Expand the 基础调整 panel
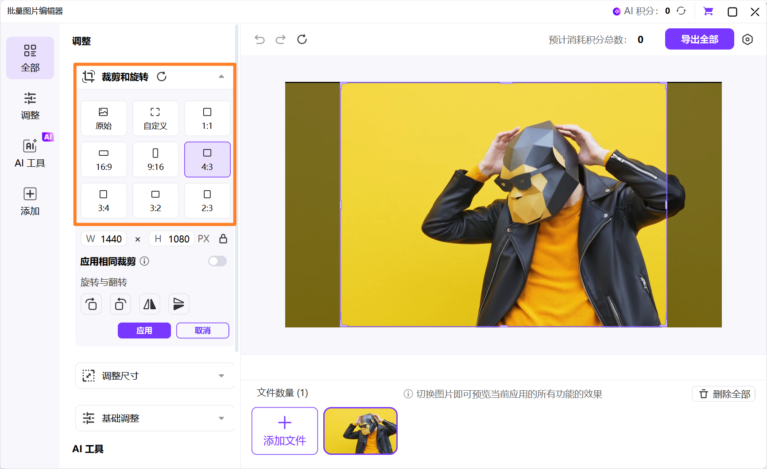This screenshot has width=767, height=469. click(x=221, y=419)
